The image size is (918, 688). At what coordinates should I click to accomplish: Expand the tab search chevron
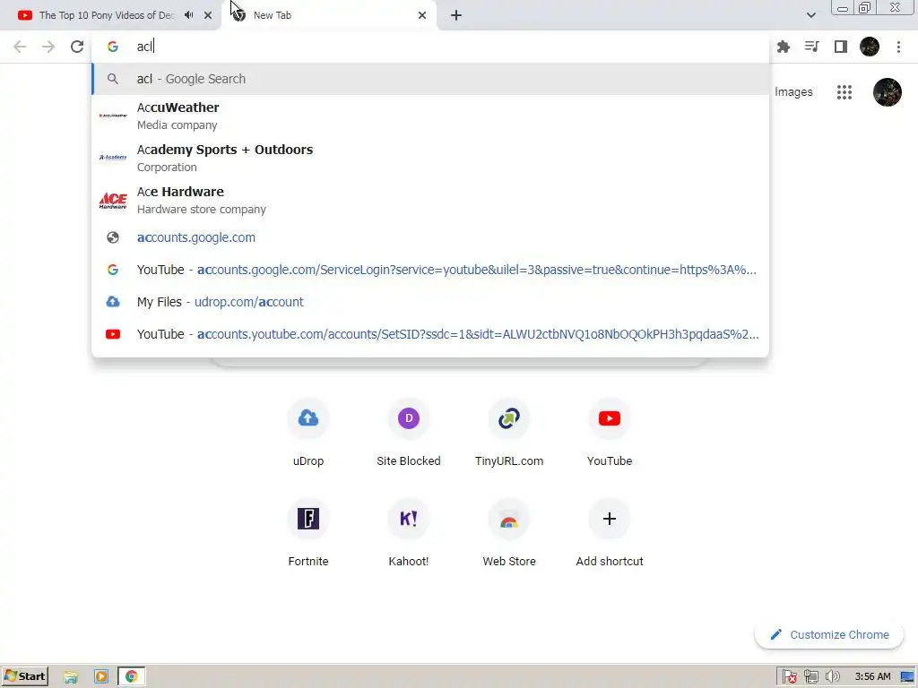coord(810,15)
